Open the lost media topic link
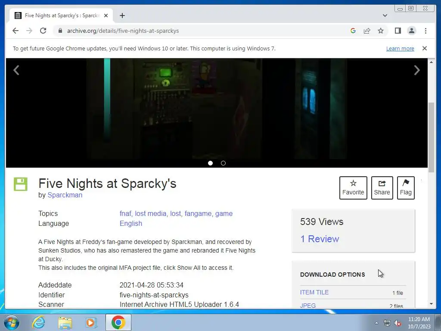441x331 pixels. pos(150,214)
